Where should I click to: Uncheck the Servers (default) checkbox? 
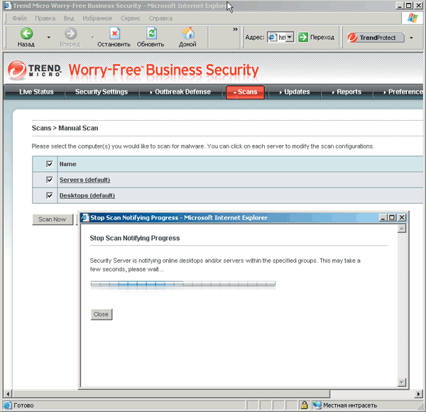pyautogui.click(x=50, y=180)
